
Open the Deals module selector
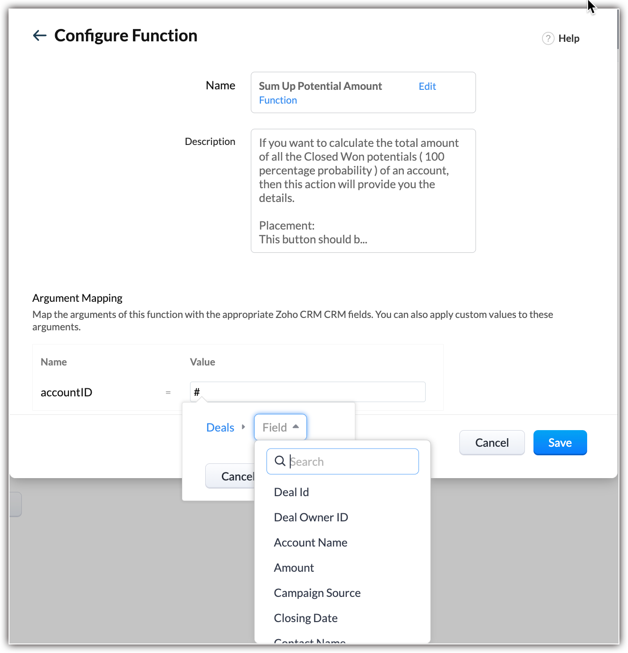[220, 428]
